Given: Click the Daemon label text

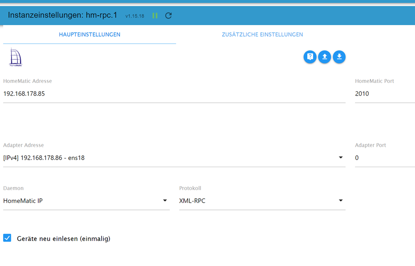Looking at the screenshot, I should (13, 188).
